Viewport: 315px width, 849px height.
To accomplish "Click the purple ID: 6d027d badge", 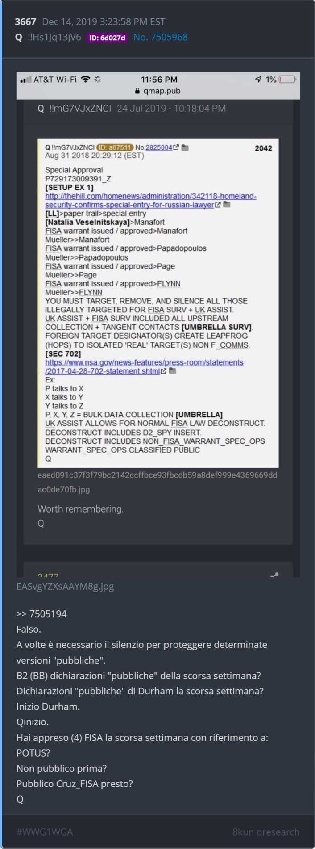I will pos(107,38).
